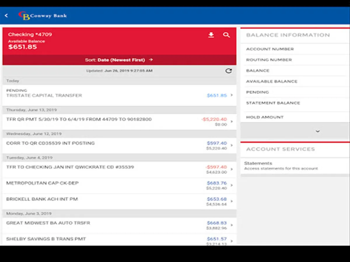Open the chevron on GREAT MIDWEST BA row
This screenshot has width=350, height=262.
click(x=232, y=225)
